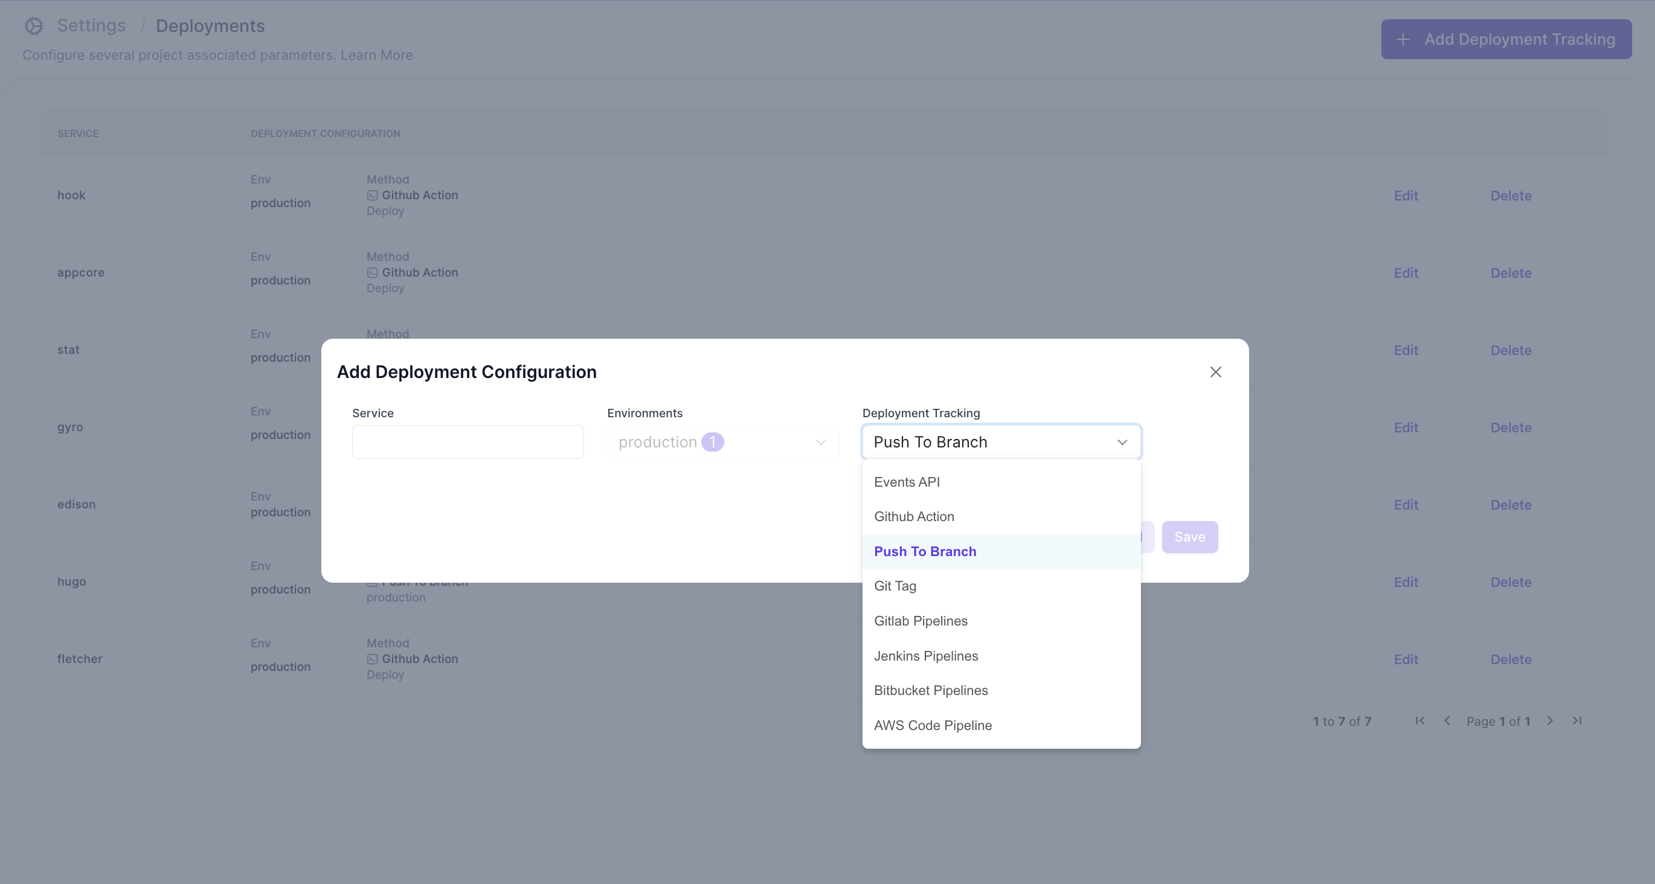Select Gitlab Pipelines option

1001,621
